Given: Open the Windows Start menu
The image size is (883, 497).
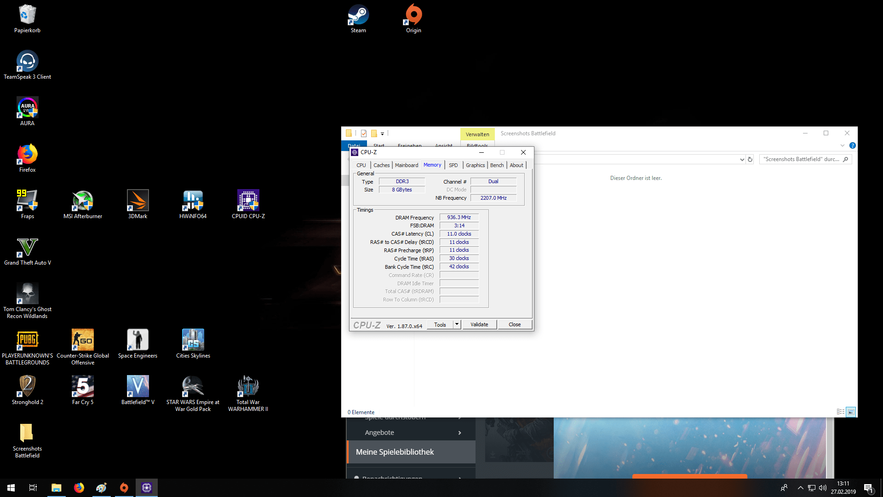Looking at the screenshot, I should click(x=11, y=488).
